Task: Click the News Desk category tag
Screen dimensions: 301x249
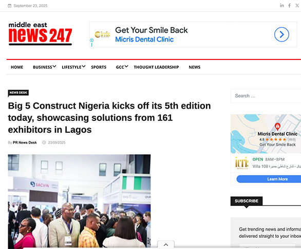Action: point(18,93)
